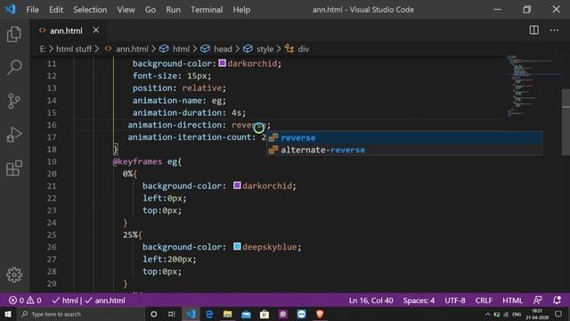Image resolution: width=570 pixels, height=321 pixels.
Task: Click the taskbar clock showing 18:31
Action: 537,314
